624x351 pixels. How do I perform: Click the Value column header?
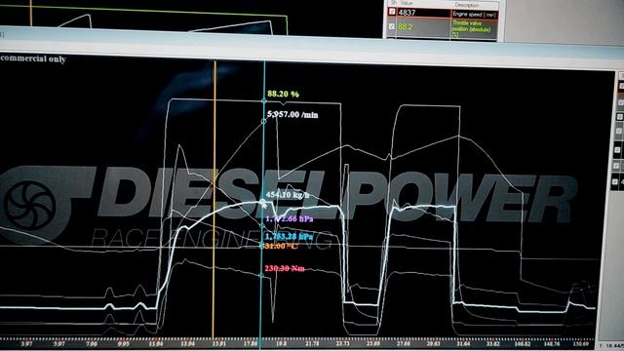point(407,3)
